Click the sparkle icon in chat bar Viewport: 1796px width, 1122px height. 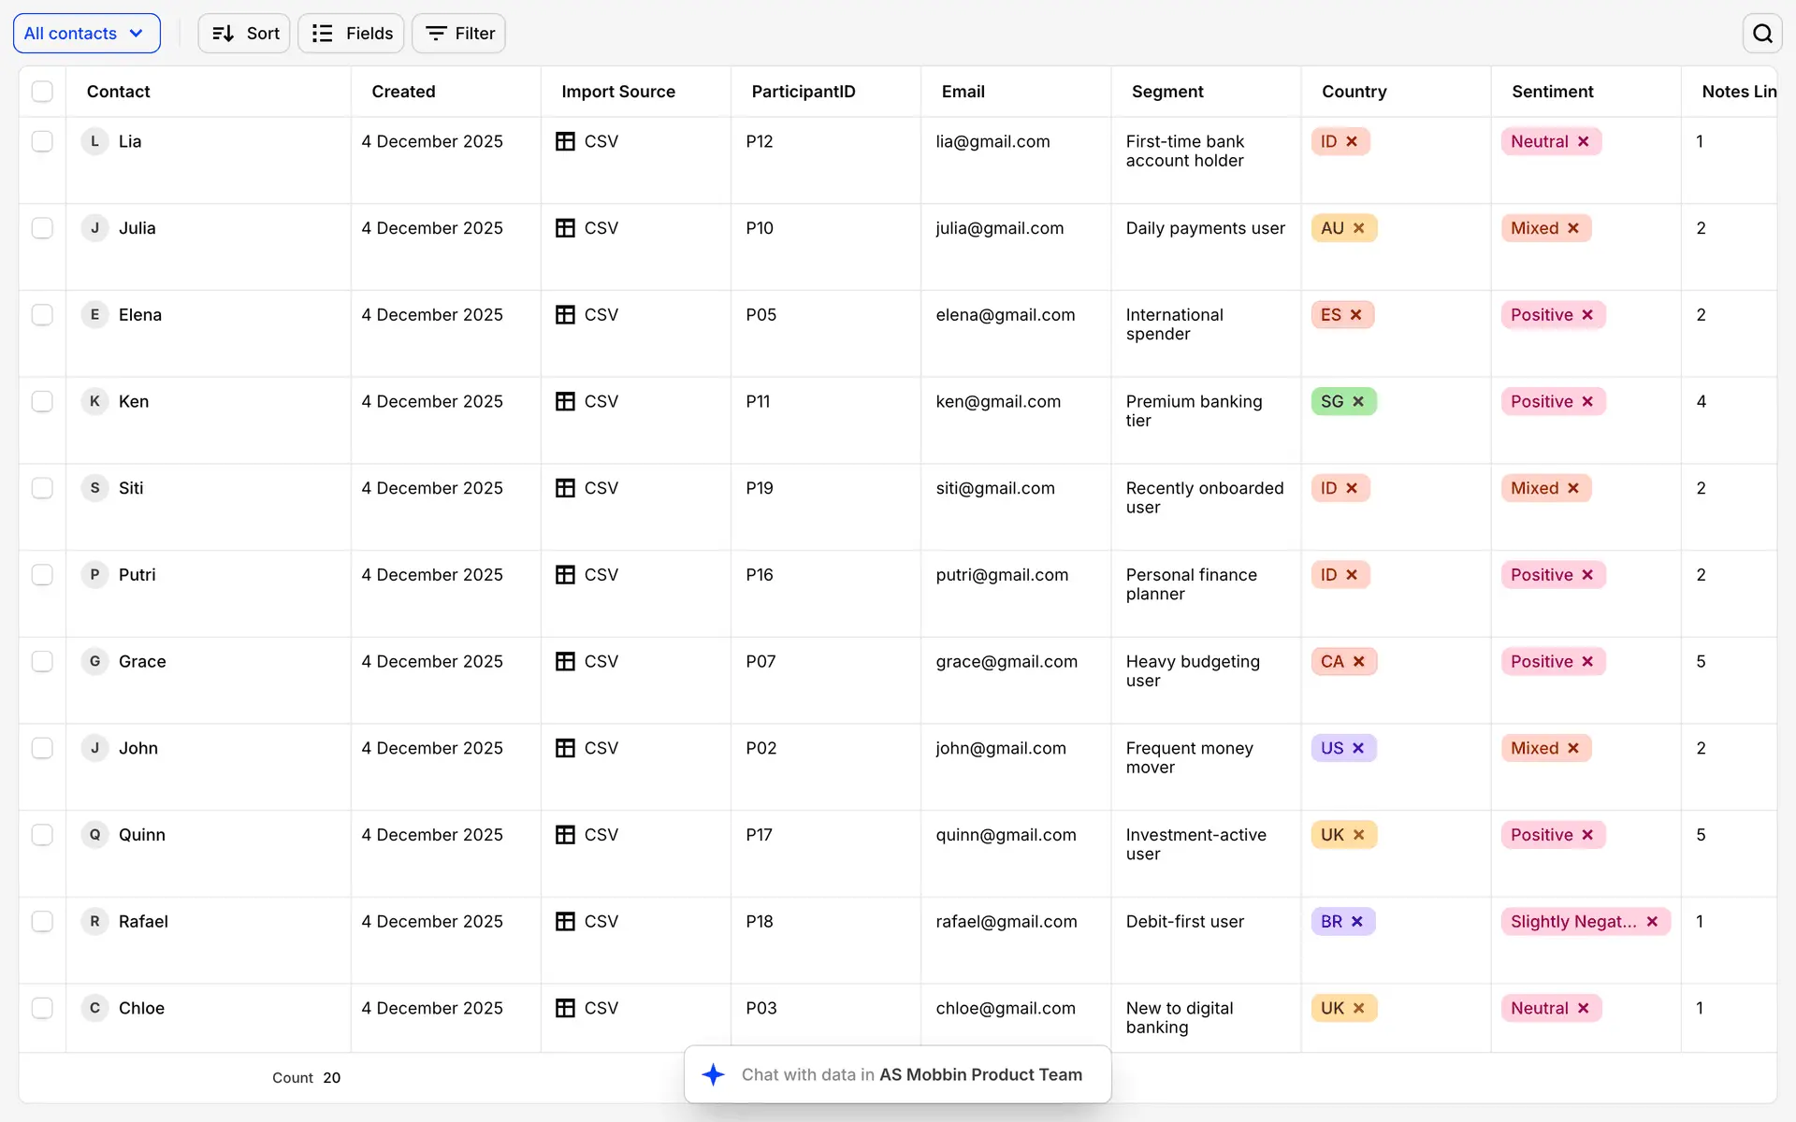coord(714,1075)
